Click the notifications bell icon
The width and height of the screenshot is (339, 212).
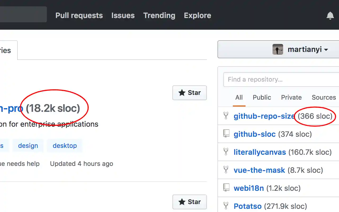tap(330, 16)
